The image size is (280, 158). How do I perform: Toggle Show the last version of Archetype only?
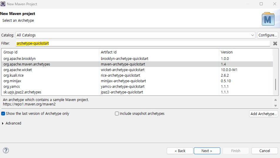[3, 114]
